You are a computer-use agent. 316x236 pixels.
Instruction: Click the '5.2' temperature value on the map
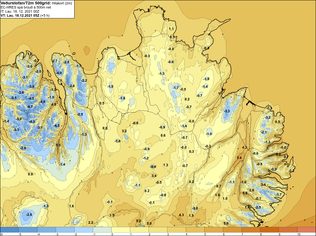tap(138, 221)
